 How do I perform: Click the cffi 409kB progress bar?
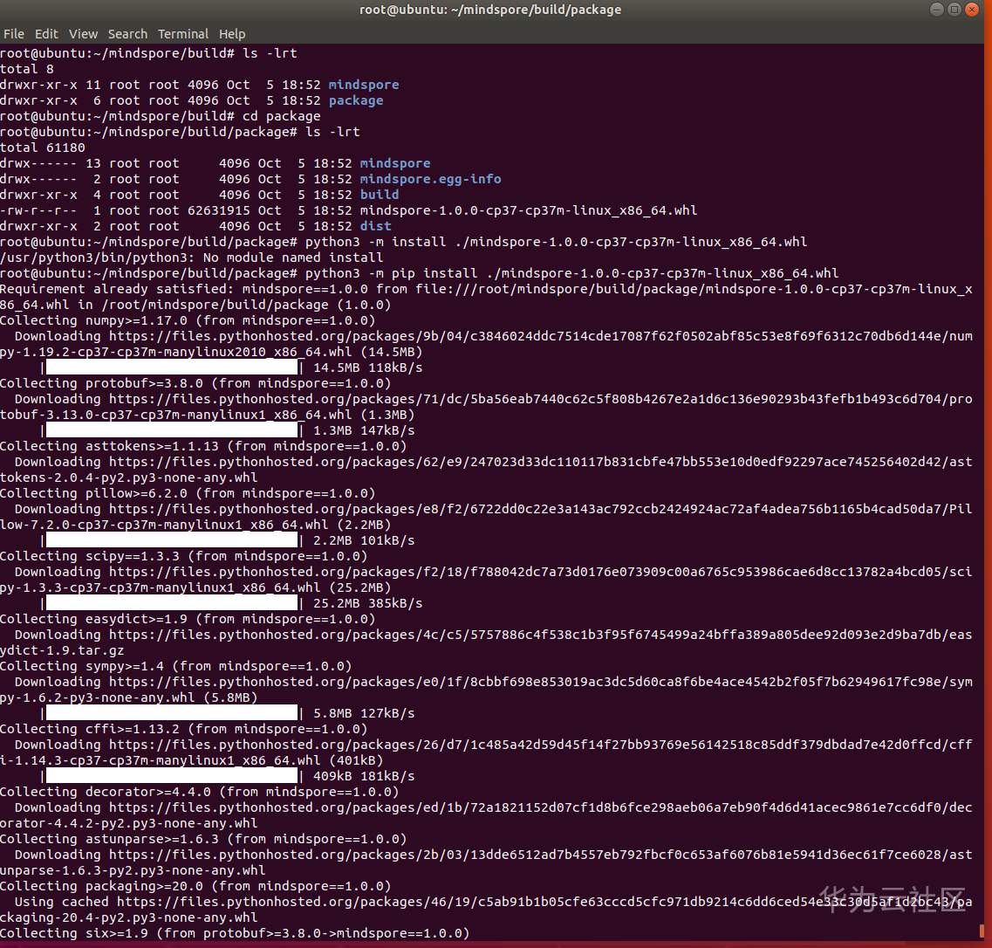(x=172, y=776)
